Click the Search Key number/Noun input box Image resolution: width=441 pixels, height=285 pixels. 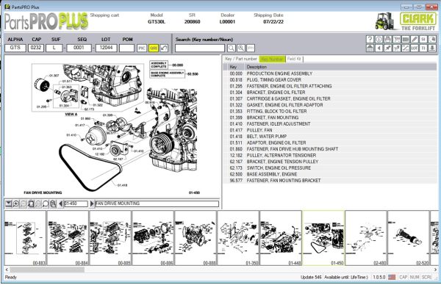200,48
